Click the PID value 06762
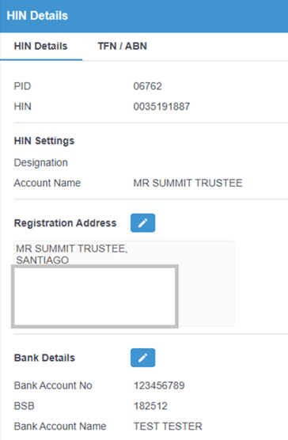 [147, 86]
